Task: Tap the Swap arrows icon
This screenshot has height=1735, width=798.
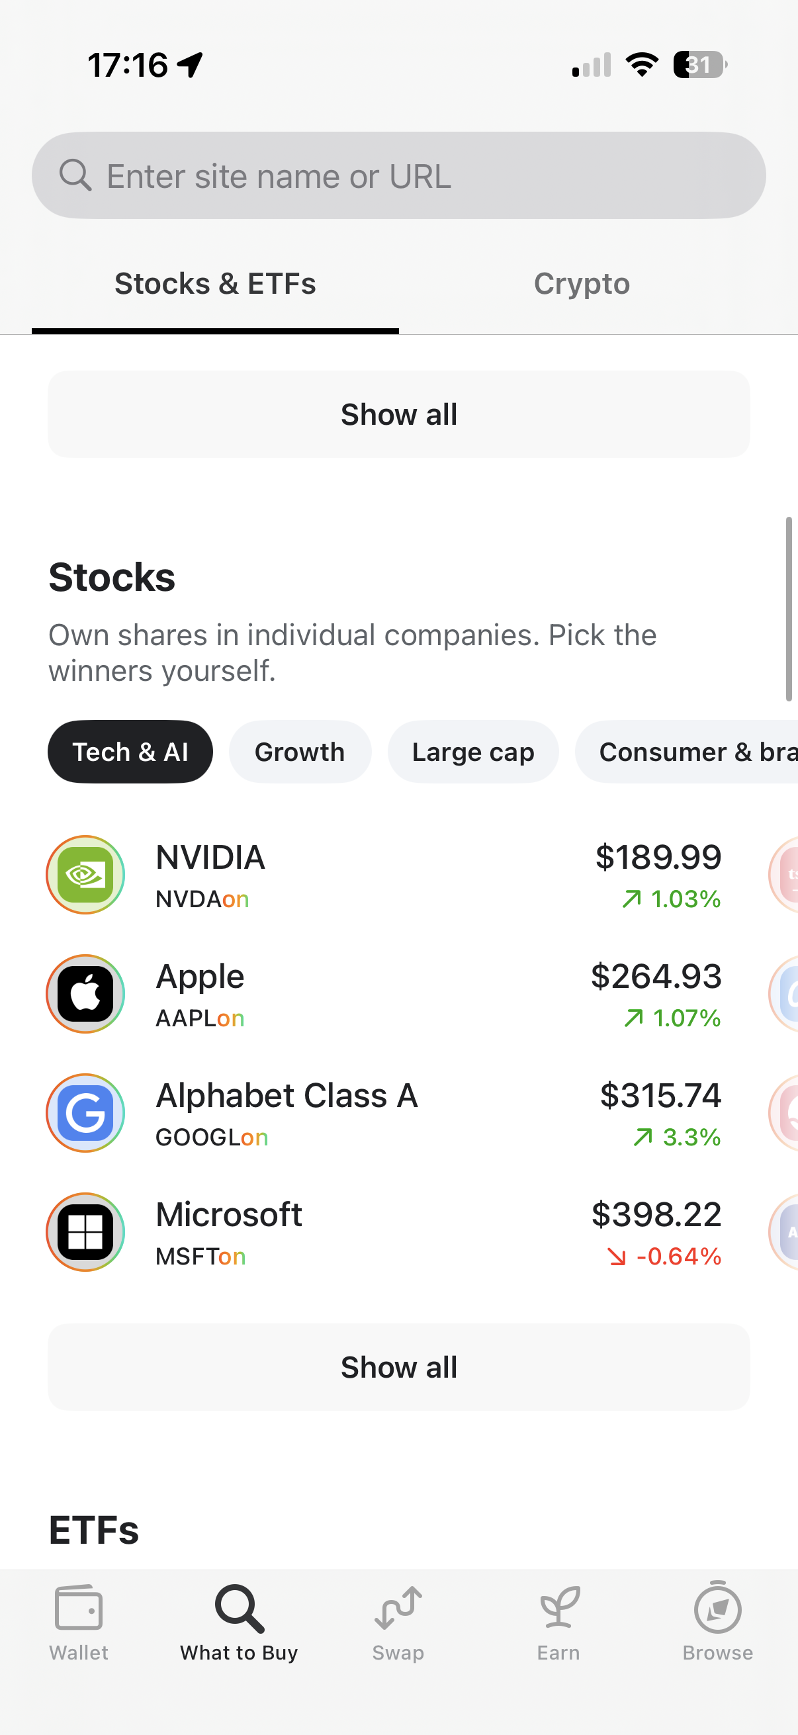Action: click(398, 1608)
